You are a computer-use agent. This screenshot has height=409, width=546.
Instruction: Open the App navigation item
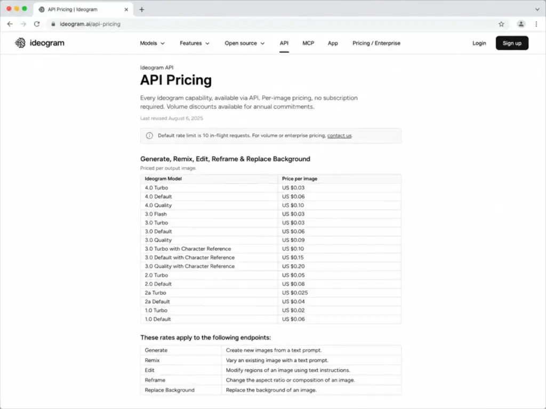(333, 43)
